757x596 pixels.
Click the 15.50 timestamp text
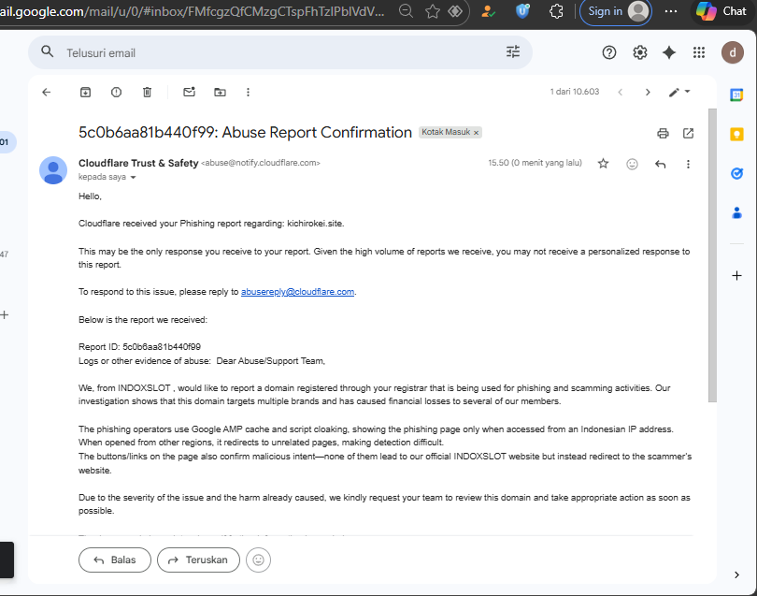coord(535,163)
